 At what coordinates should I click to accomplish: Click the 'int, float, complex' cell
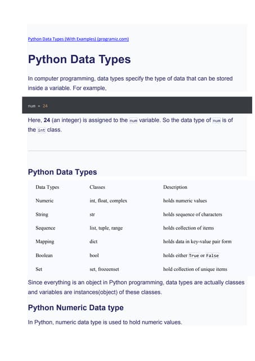(x=109, y=201)
